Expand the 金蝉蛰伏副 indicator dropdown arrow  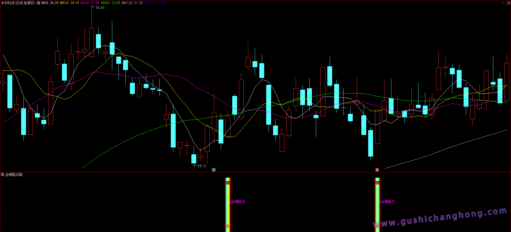[3, 174]
